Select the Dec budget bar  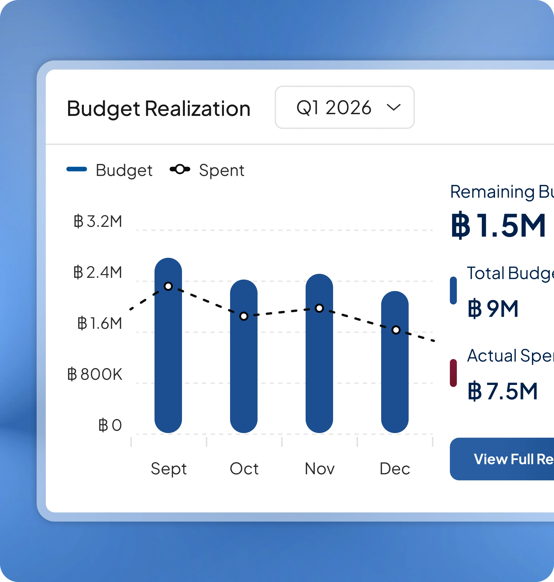point(395,362)
